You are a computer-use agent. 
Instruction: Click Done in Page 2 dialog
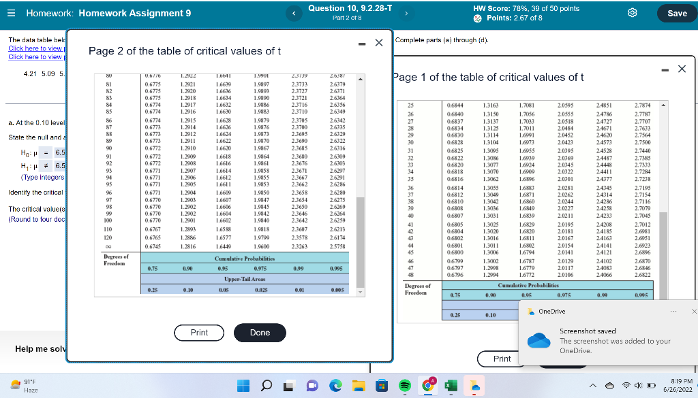pyautogui.click(x=260, y=333)
